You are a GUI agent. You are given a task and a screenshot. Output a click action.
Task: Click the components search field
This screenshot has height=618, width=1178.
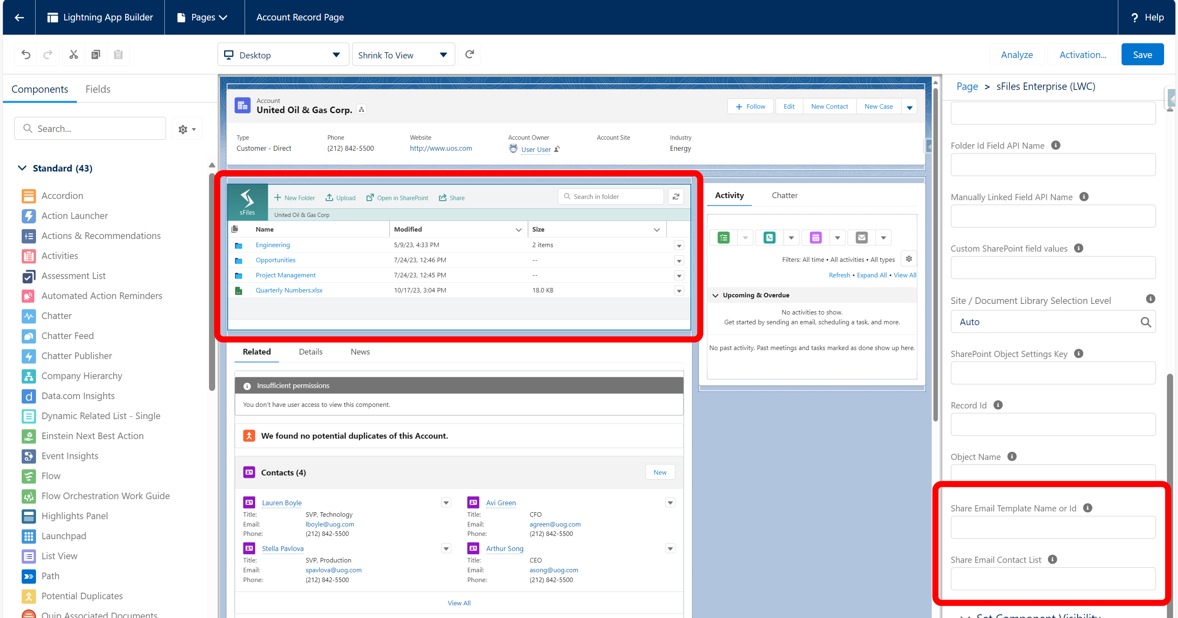pos(90,128)
